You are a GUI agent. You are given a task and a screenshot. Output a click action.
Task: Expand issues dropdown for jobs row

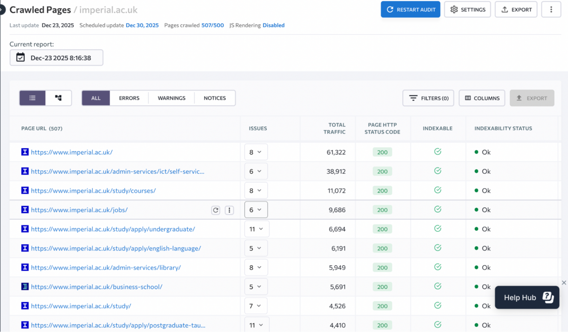pyautogui.click(x=256, y=210)
